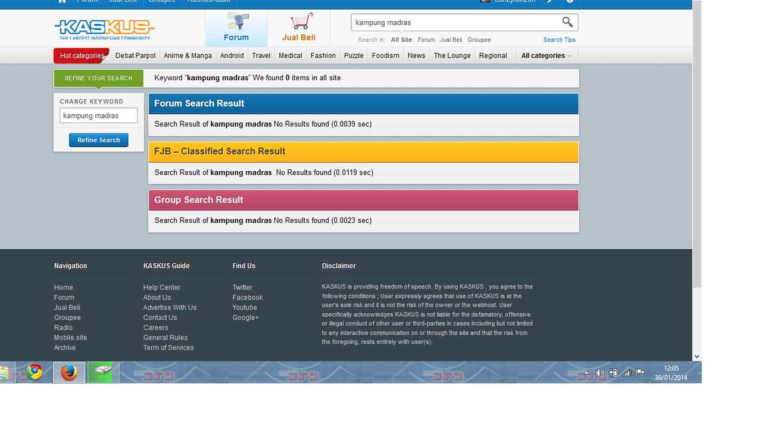762x428 pixels.
Task: Open the Facebook link
Action: [x=248, y=298]
